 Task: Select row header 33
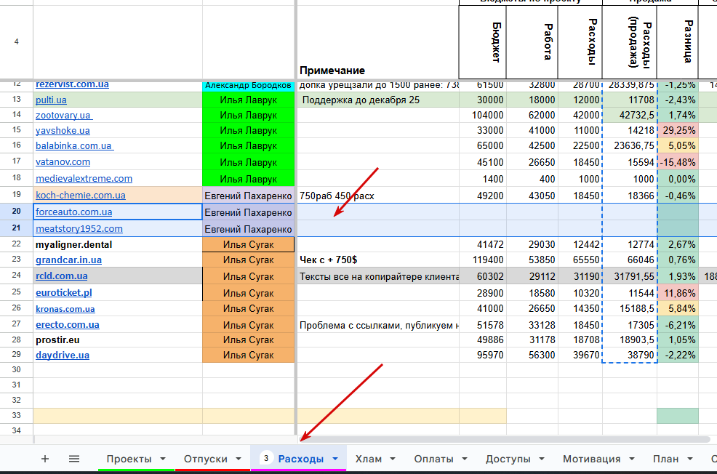tap(17, 416)
